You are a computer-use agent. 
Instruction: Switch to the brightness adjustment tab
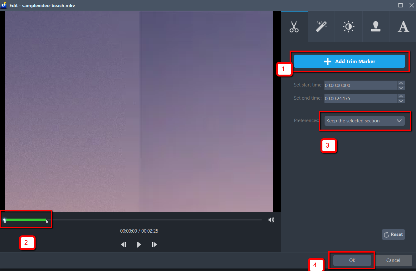coord(348,27)
